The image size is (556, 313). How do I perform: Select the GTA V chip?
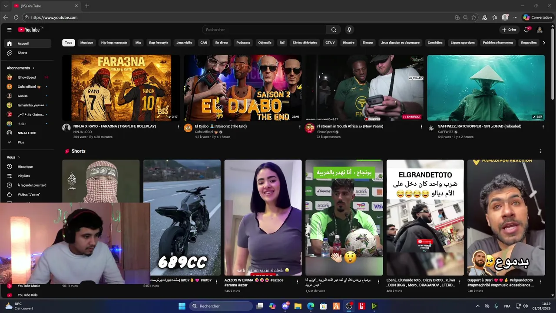click(x=330, y=43)
